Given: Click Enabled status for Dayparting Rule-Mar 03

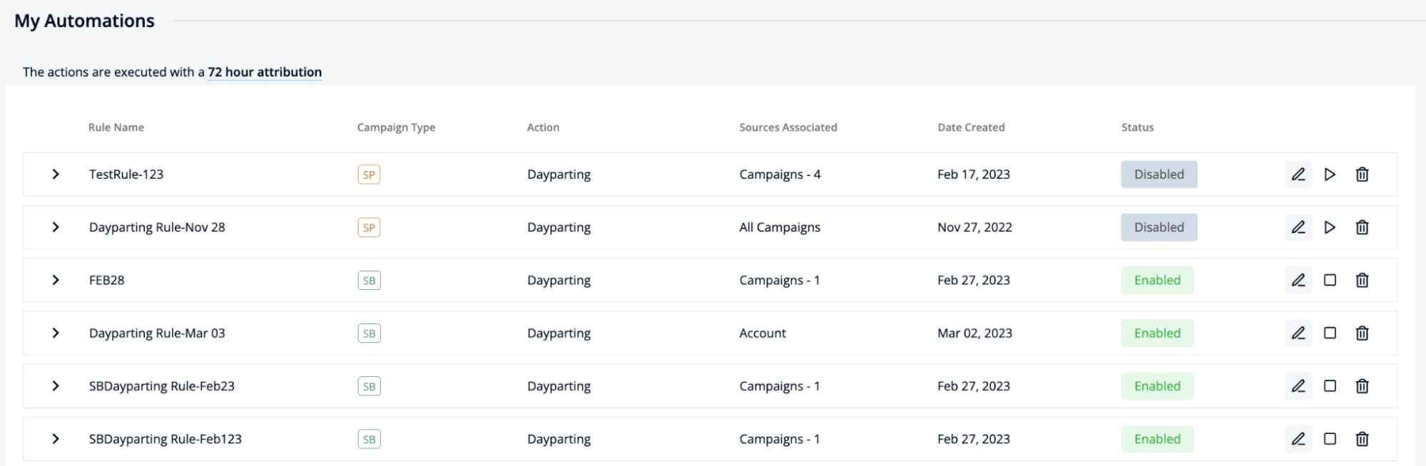Looking at the screenshot, I should tap(1157, 333).
